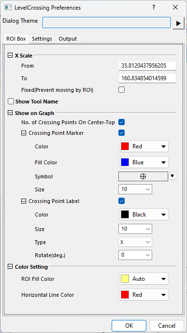The image size is (187, 333).
Task: Open ROI Fill Color dropdown showing Auto
Action: click(144, 279)
